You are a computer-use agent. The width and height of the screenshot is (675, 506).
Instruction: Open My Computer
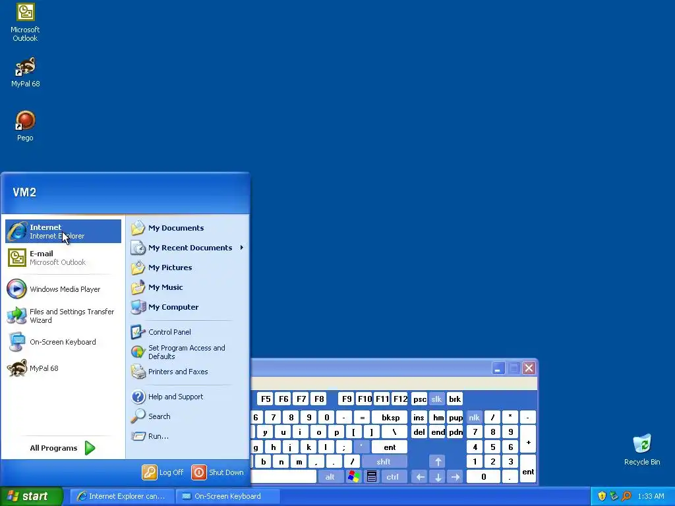tap(188, 307)
